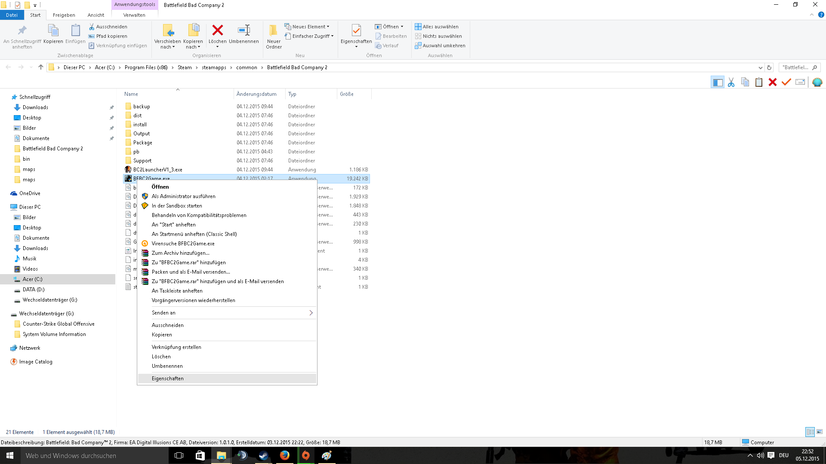Click the Neuer Ordner icon
This screenshot has height=464, width=826.
(273, 30)
